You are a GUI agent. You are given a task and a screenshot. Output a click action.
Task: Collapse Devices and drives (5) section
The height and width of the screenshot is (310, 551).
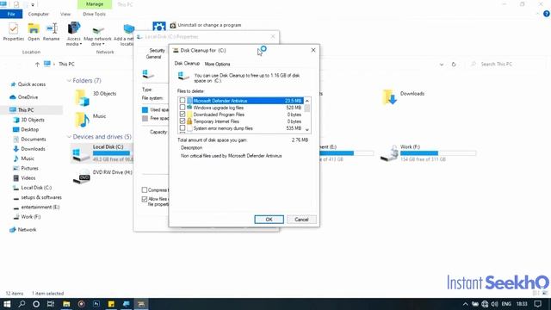69,137
